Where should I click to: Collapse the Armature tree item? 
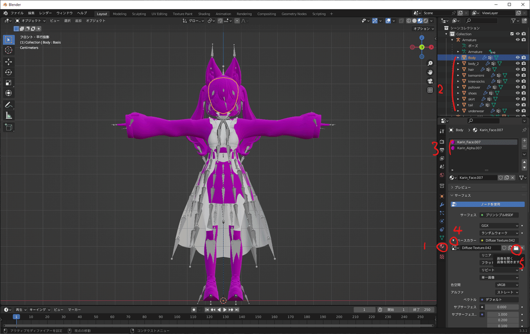click(x=452, y=40)
